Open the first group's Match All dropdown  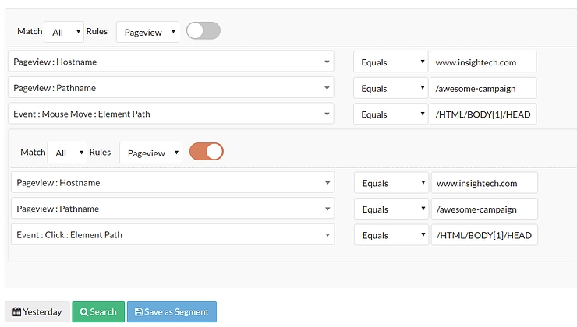64,32
